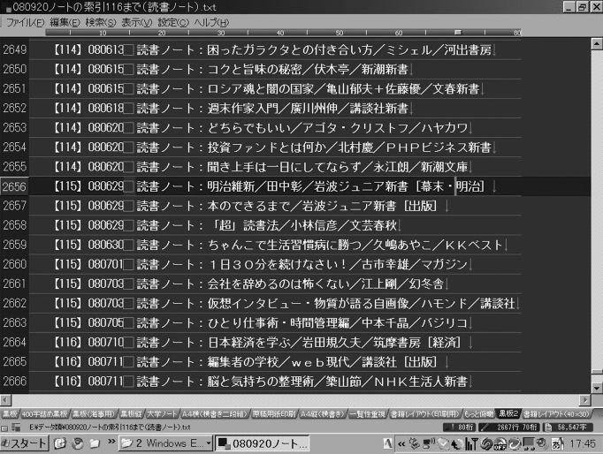Click the vertical scrollbar down arrow
603x454 pixels.
point(597,389)
